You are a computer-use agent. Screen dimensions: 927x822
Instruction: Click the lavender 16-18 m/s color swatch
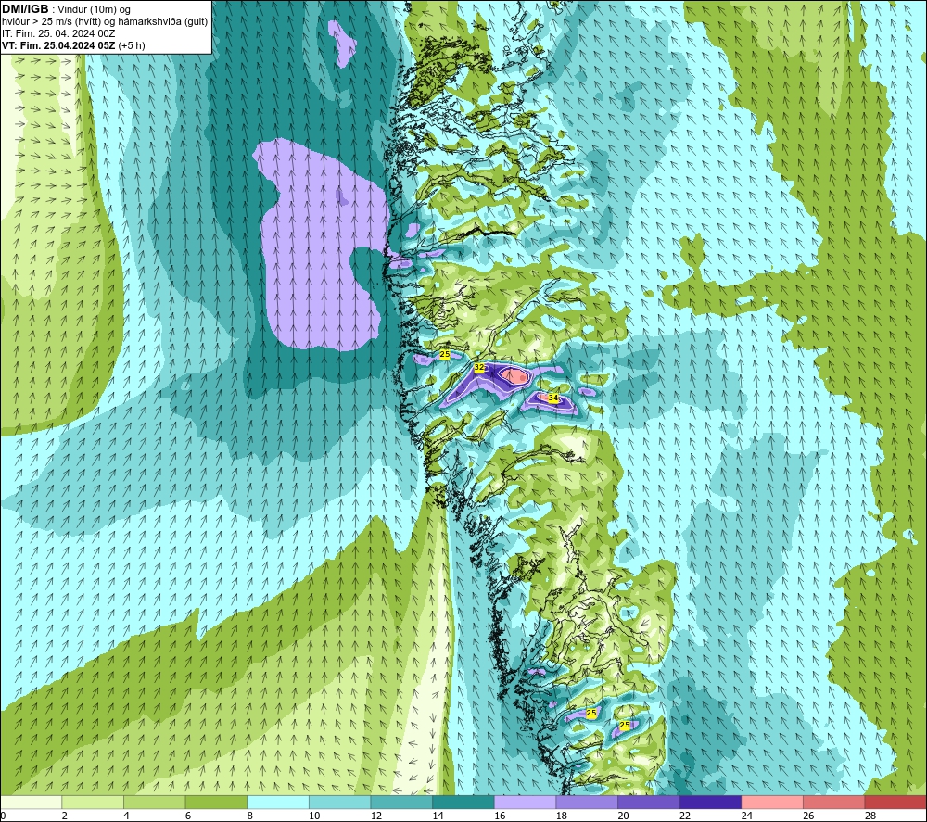[525, 802]
